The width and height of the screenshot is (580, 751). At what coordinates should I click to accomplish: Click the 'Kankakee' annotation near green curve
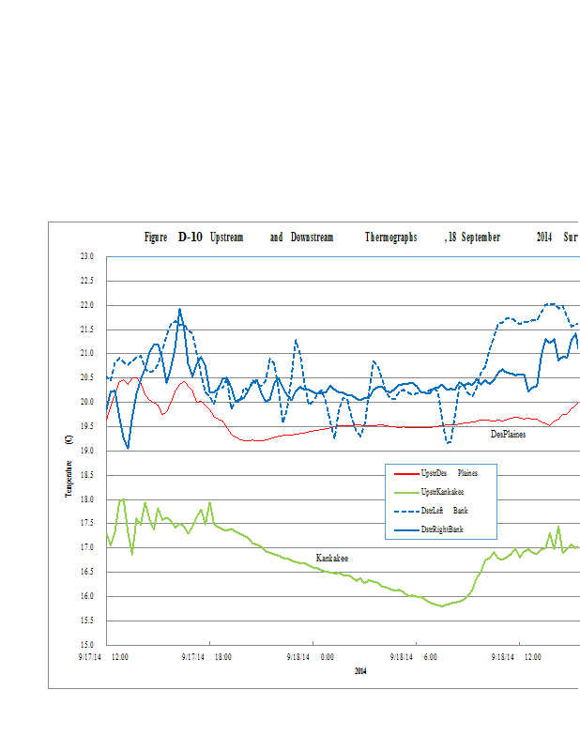331,558
